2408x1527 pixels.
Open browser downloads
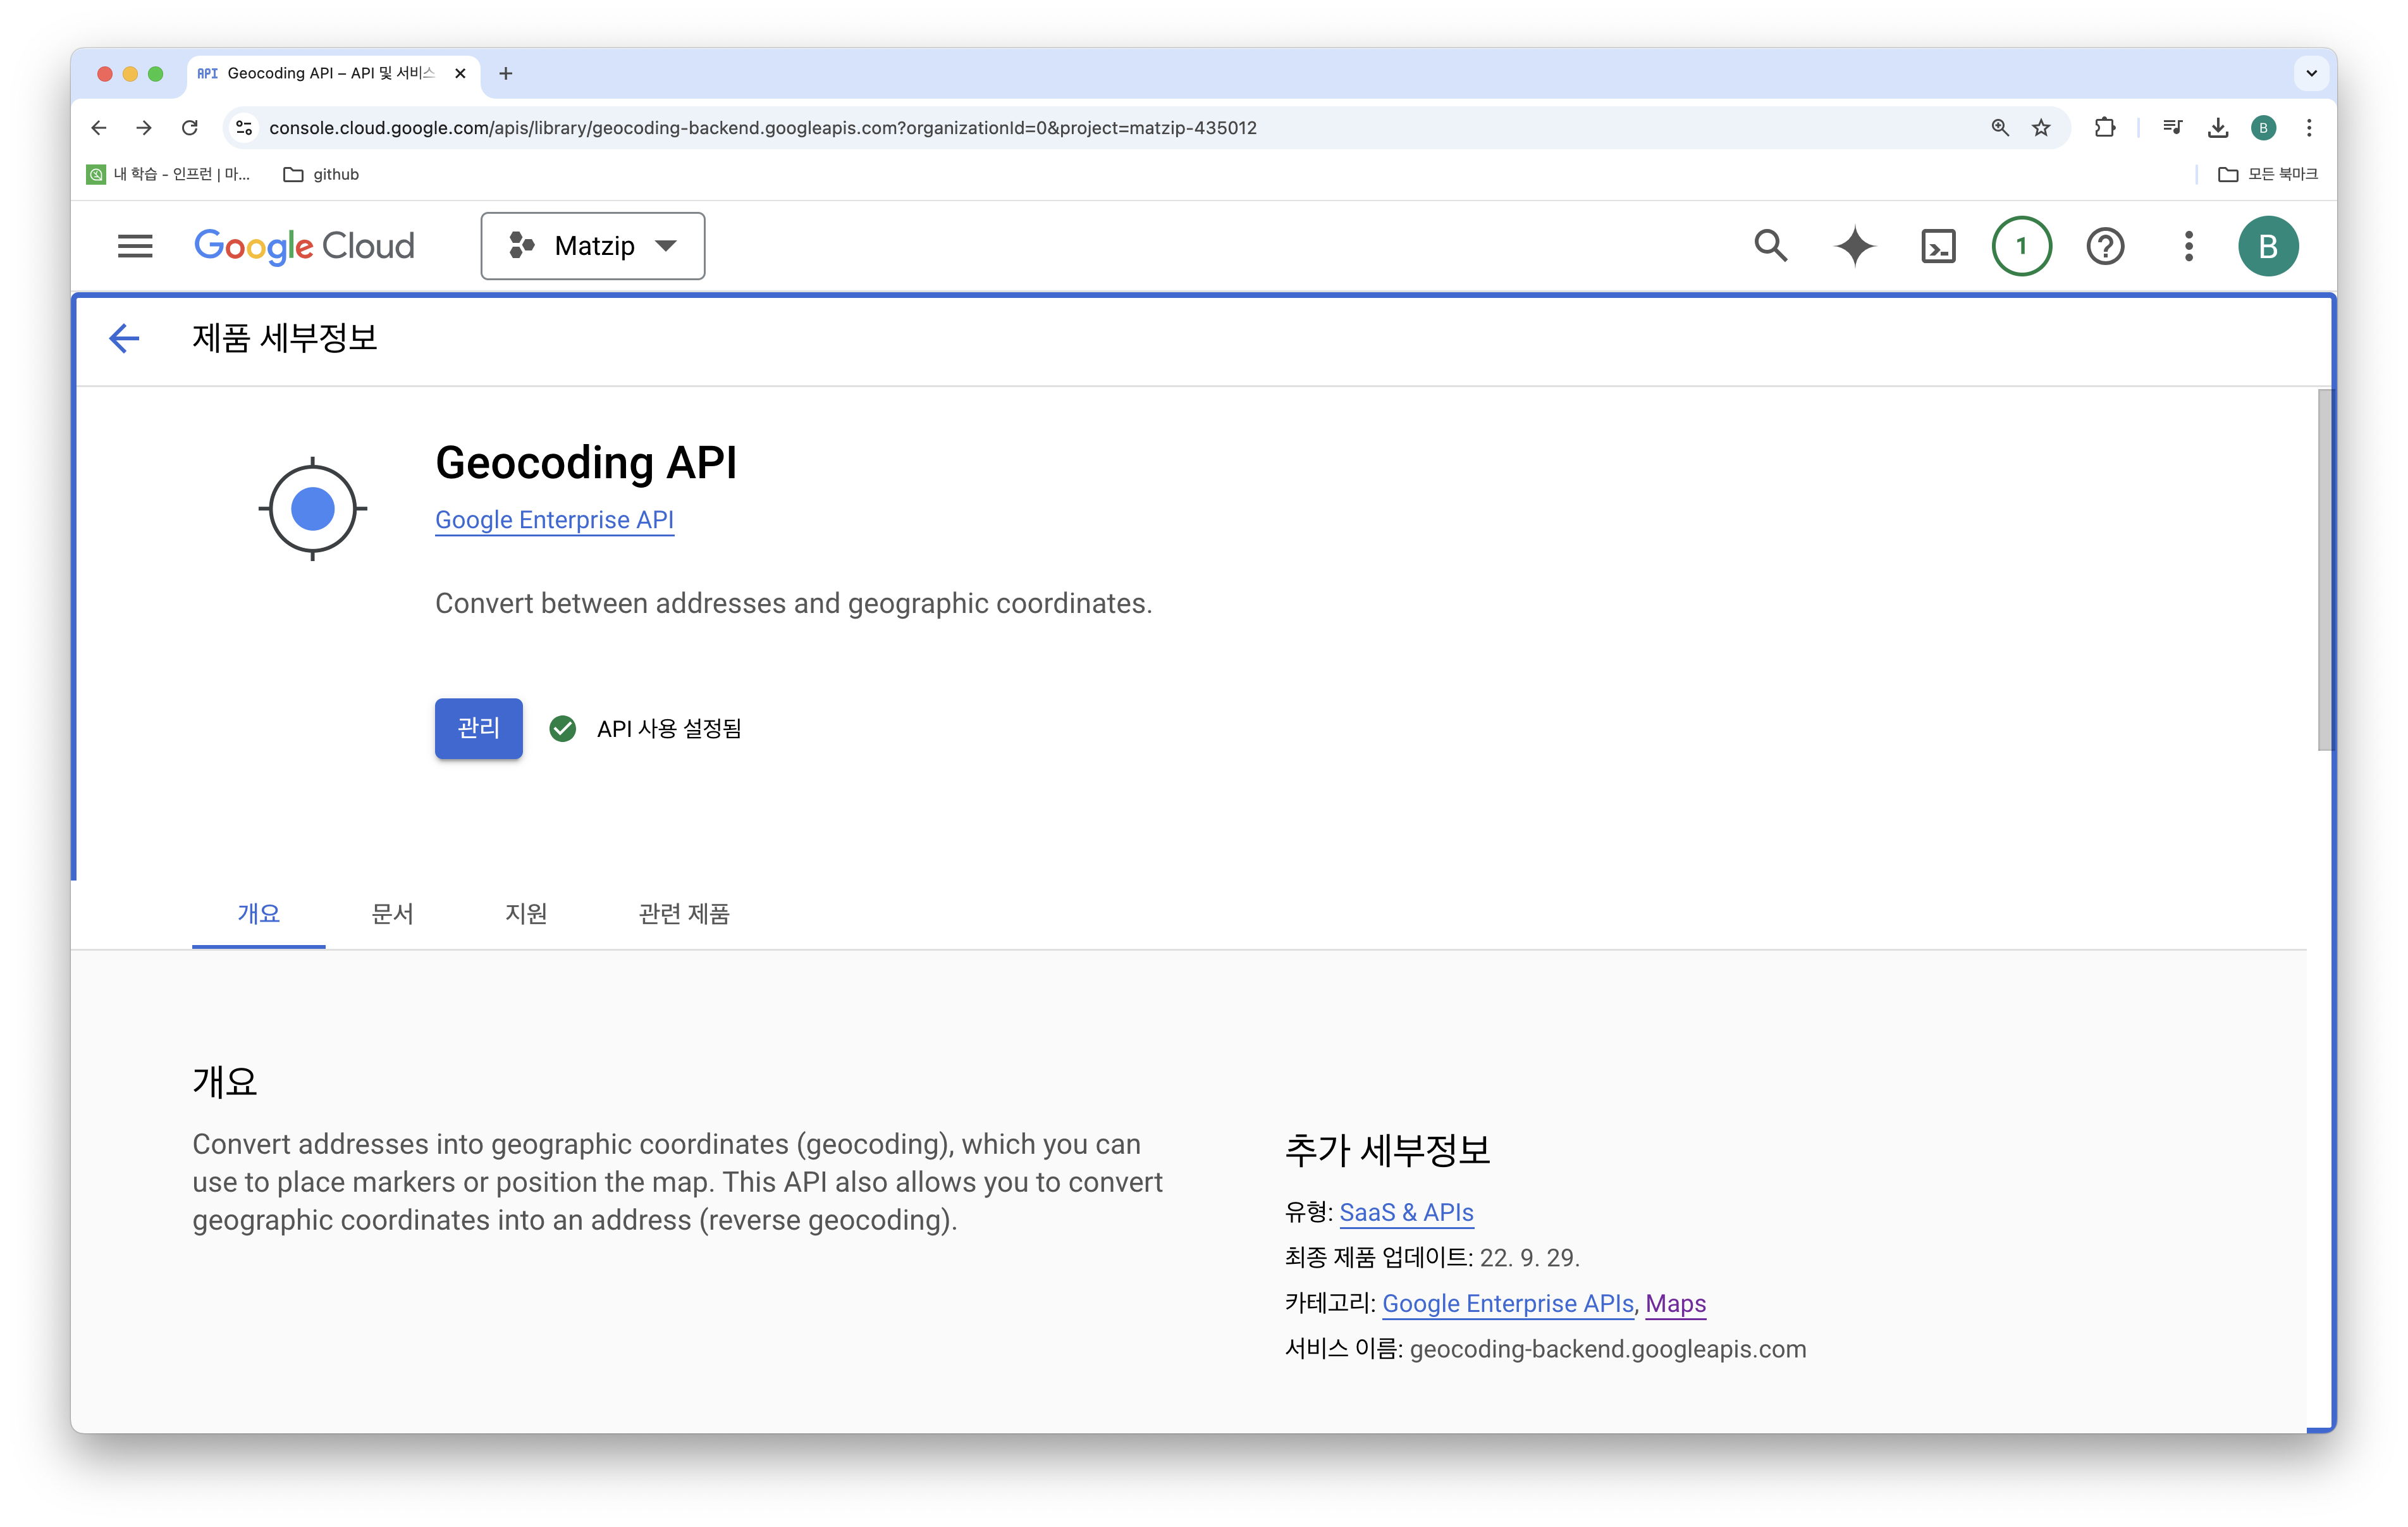pyautogui.click(x=2218, y=128)
